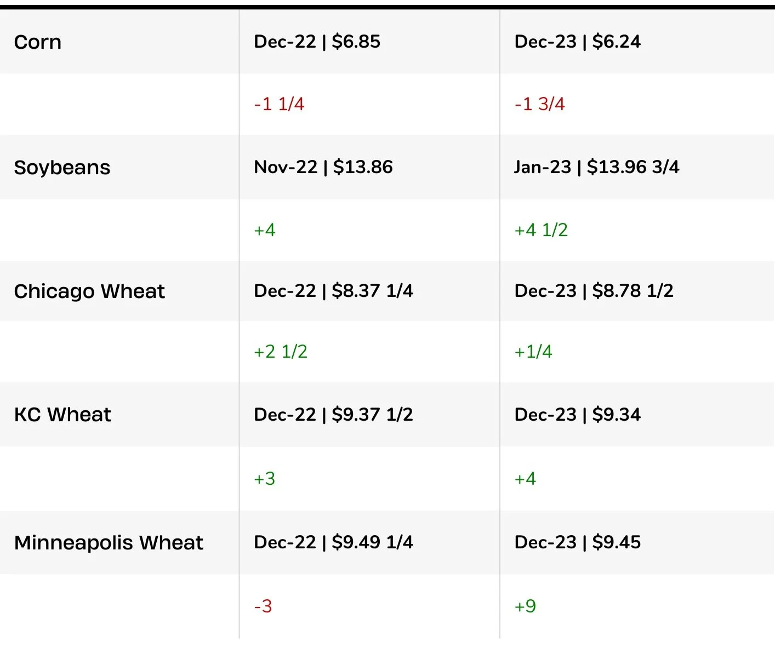The height and width of the screenshot is (648, 775).
Task: Select the Corn -1 3/4 change value
Action: coord(539,104)
